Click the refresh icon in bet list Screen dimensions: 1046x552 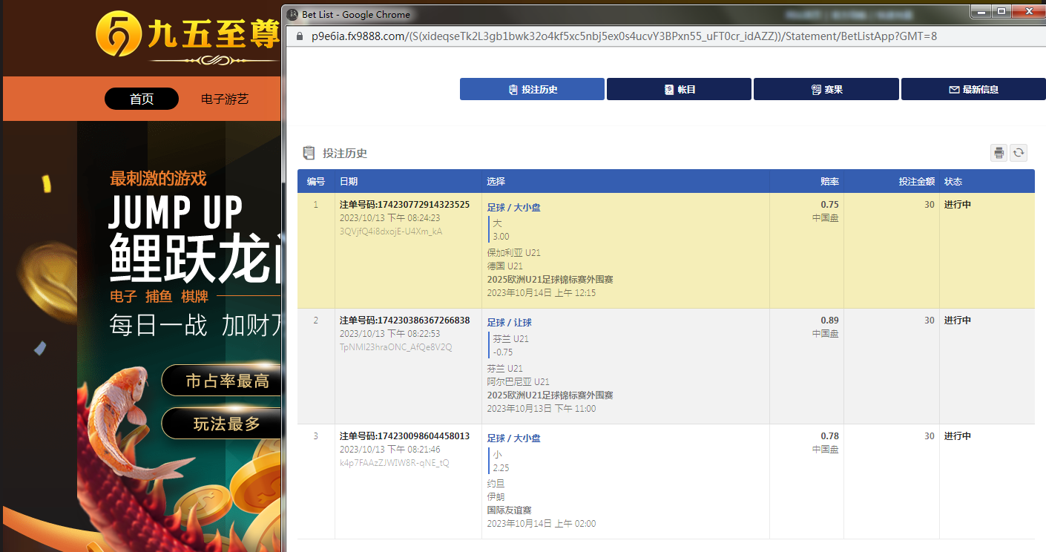tap(1019, 153)
